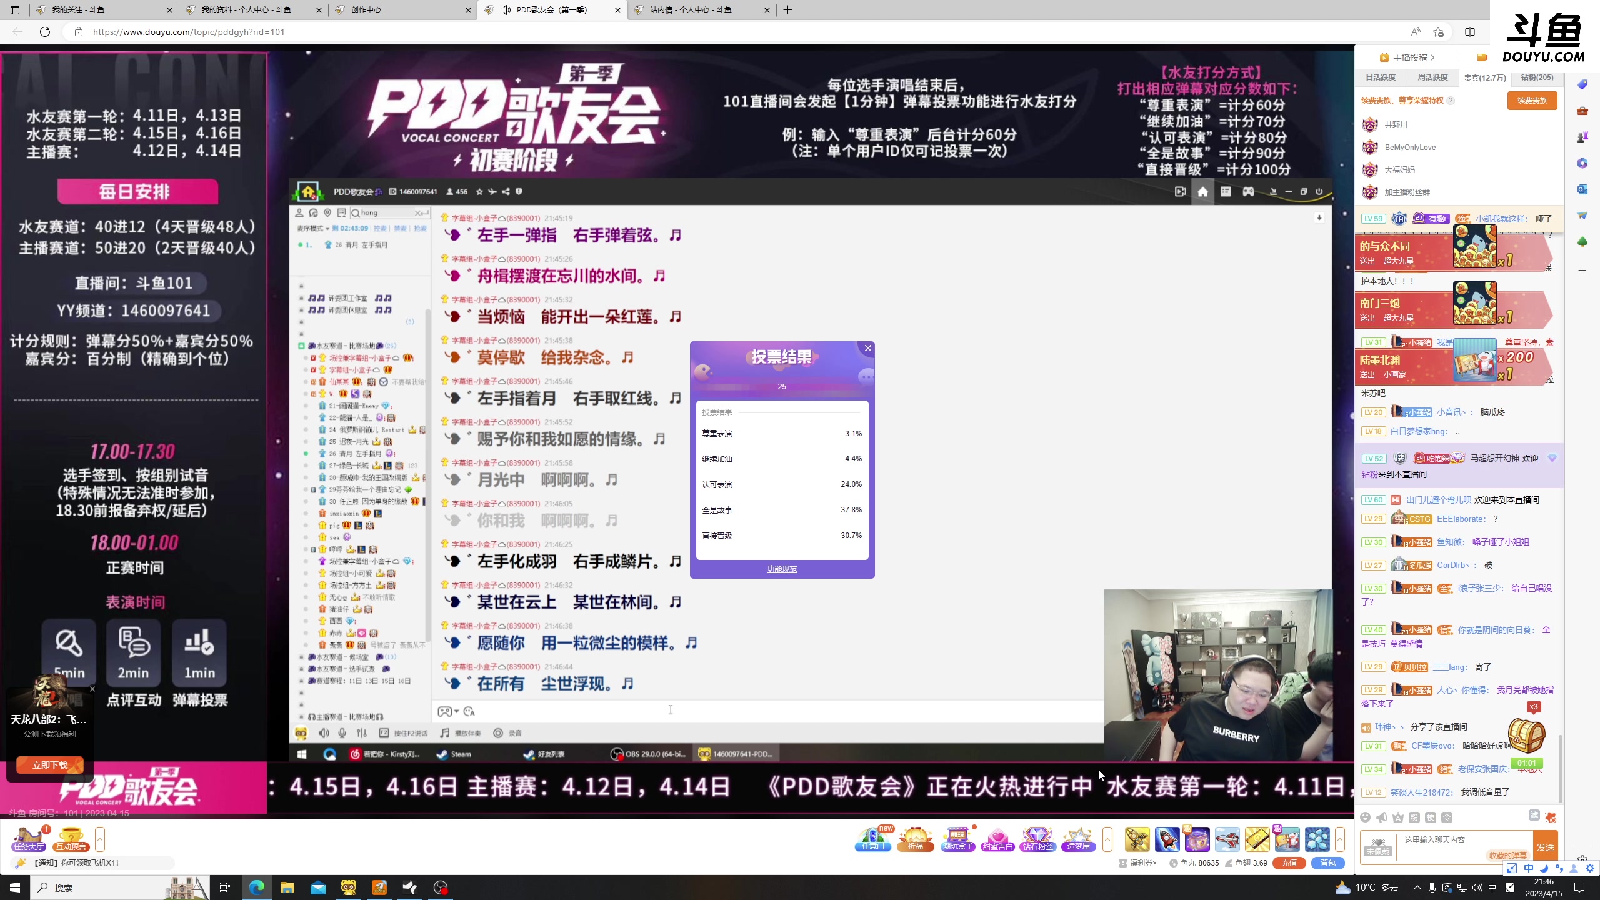Click the 续费贵族 renew button
This screenshot has height=900, width=1600.
[1532, 101]
